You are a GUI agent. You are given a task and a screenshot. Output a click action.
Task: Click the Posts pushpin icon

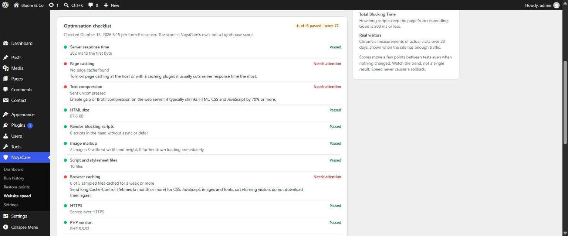[x=6, y=58]
